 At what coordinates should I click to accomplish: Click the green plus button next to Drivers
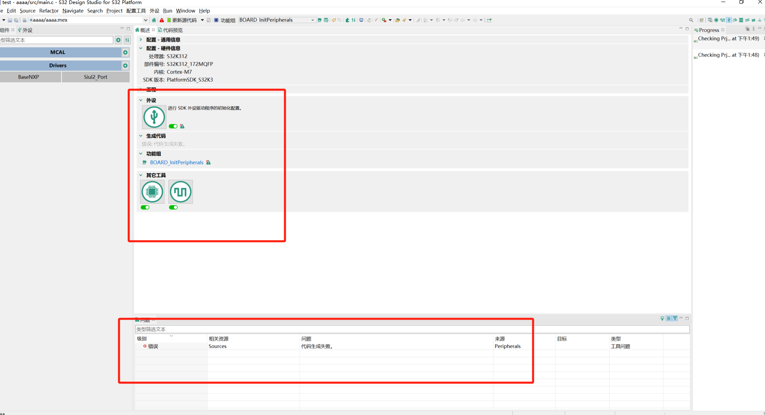[x=125, y=65]
